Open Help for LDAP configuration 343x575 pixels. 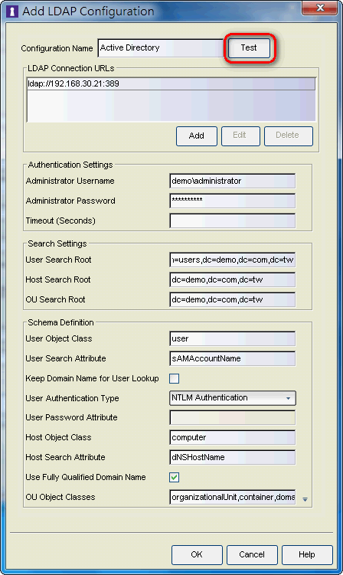(x=307, y=554)
